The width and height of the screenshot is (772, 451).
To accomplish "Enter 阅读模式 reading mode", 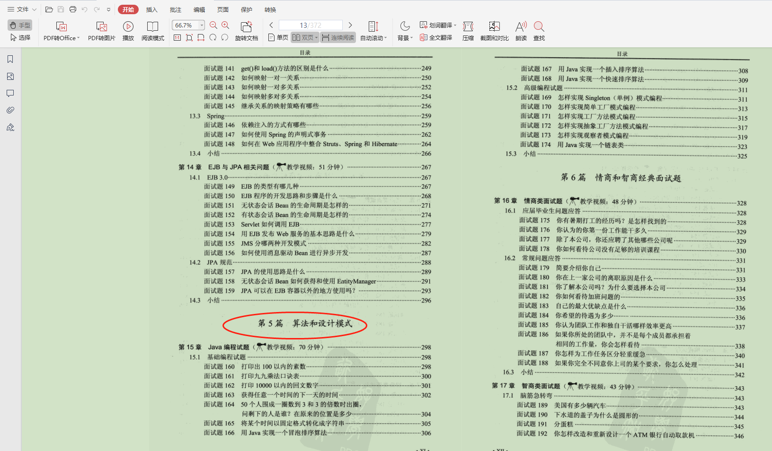I will coord(153,32).
